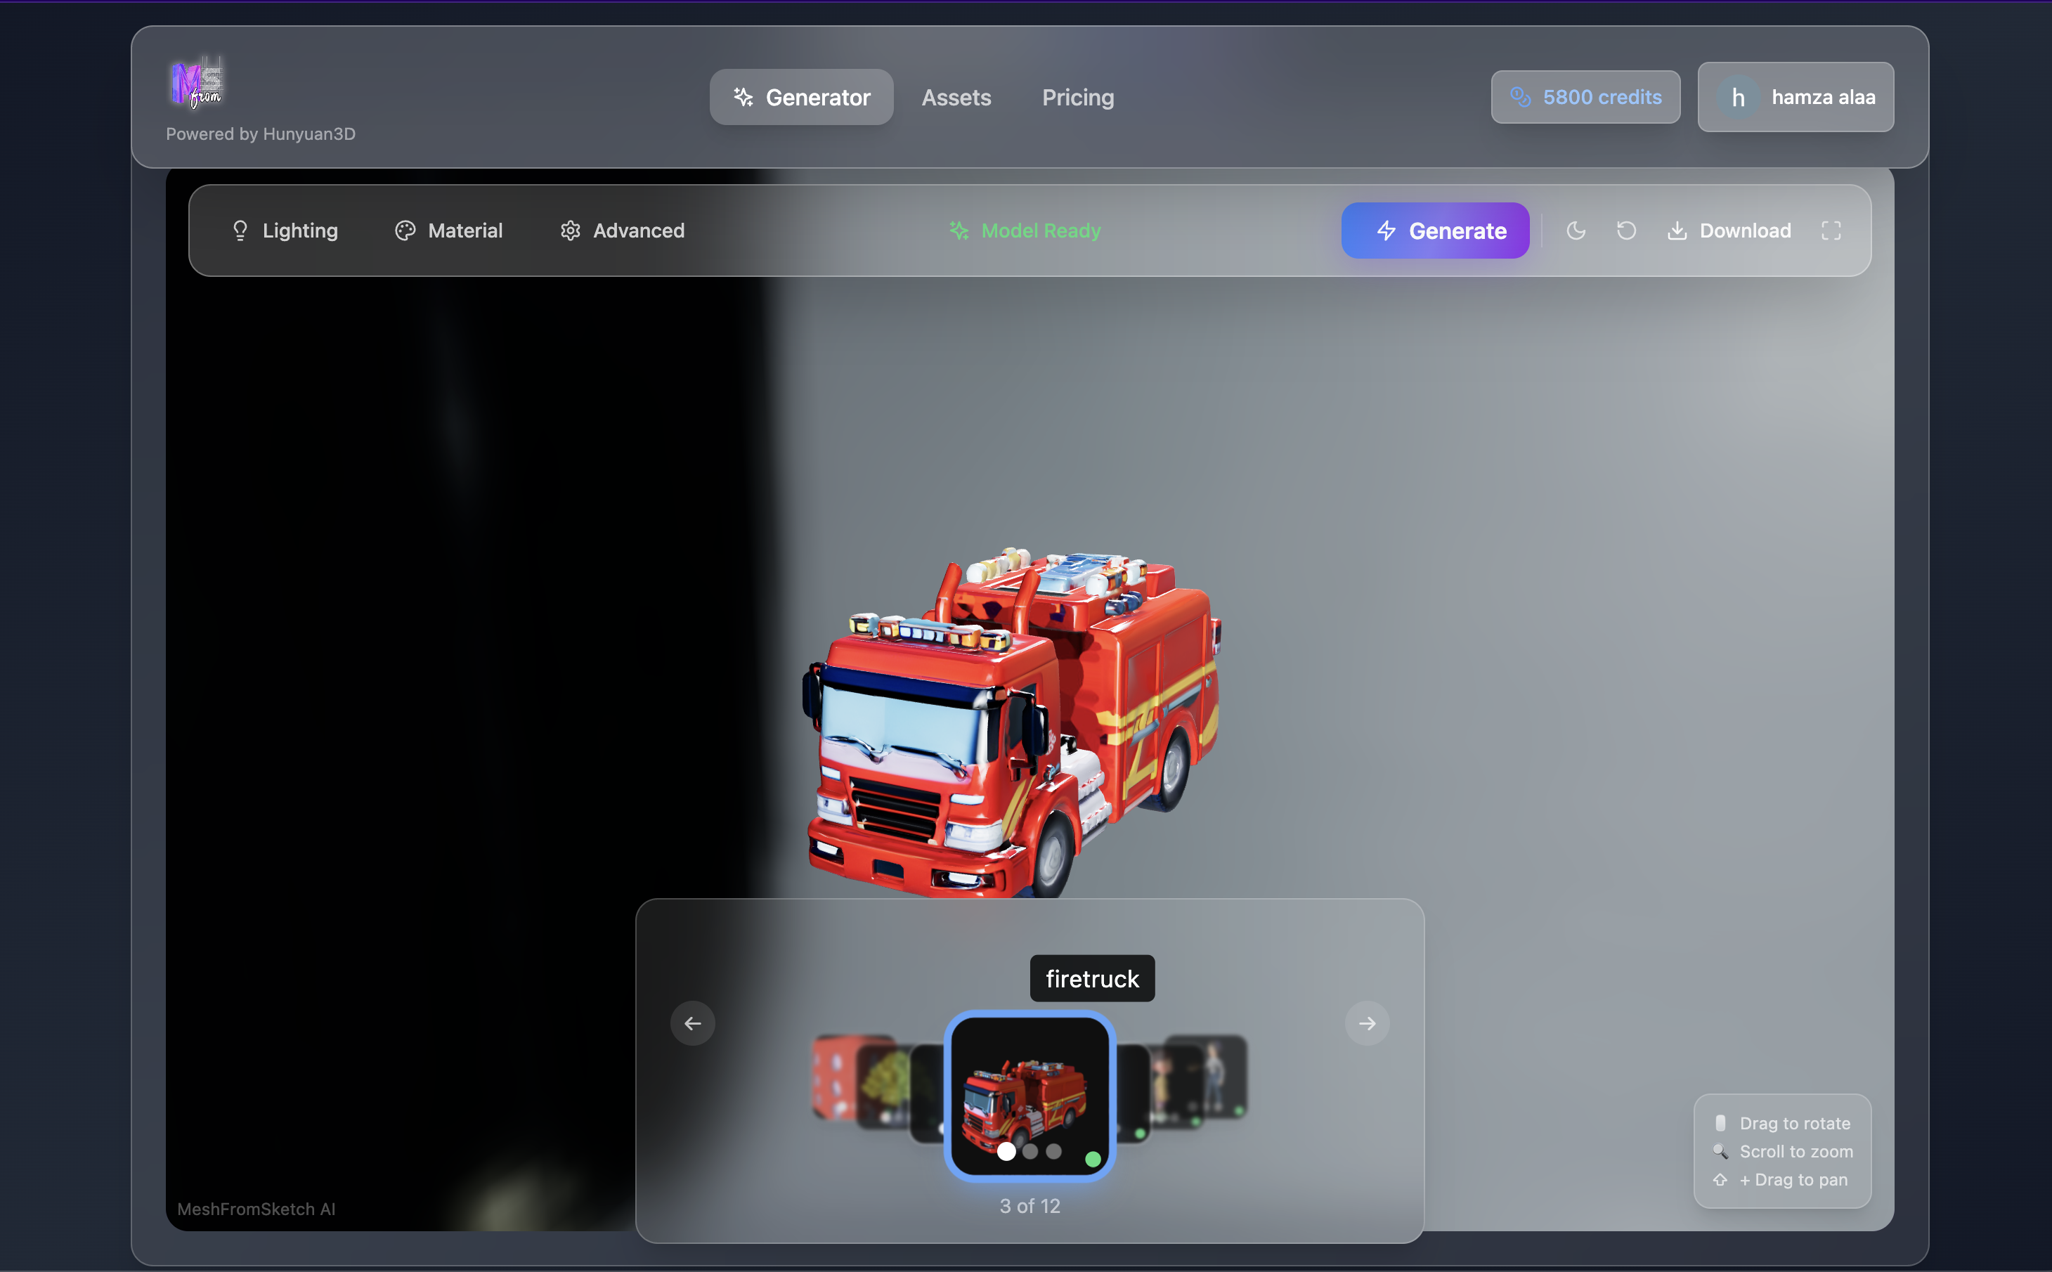Image resolution: width=2052 pixels, height=1272 pixels.
Task: Open the Pricing page
Action: pos(1078,98)
